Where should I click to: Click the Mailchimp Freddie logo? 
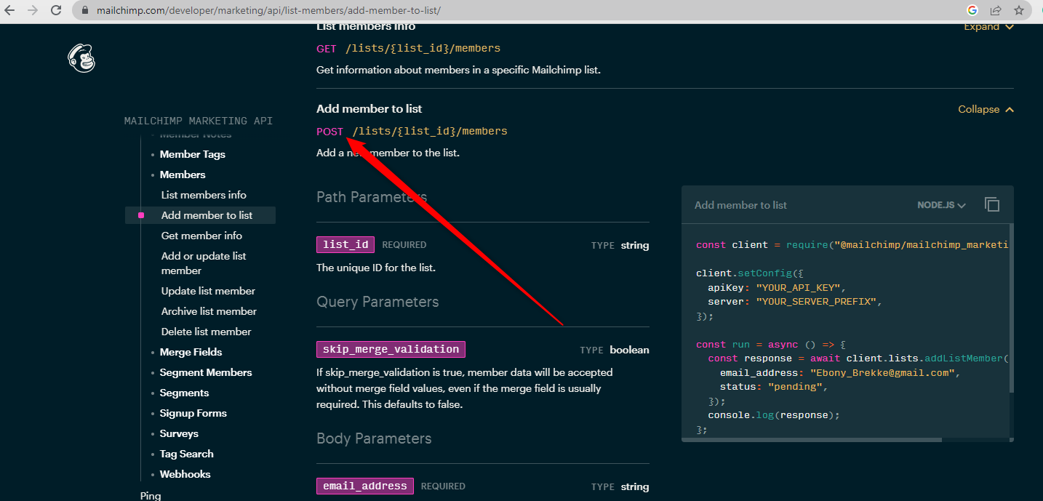point(81,58)
